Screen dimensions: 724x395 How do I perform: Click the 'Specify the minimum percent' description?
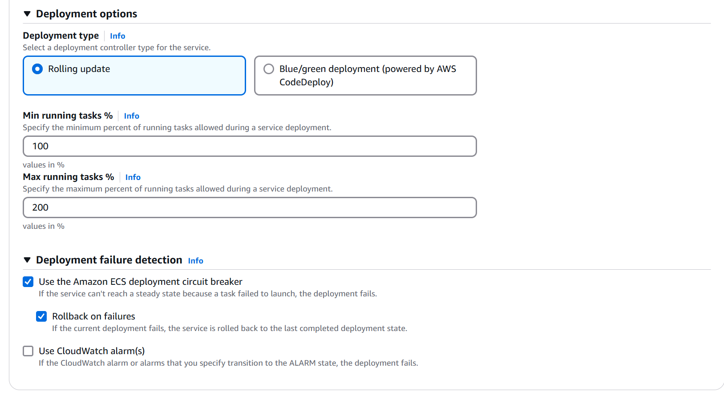(x=177, y=128)
